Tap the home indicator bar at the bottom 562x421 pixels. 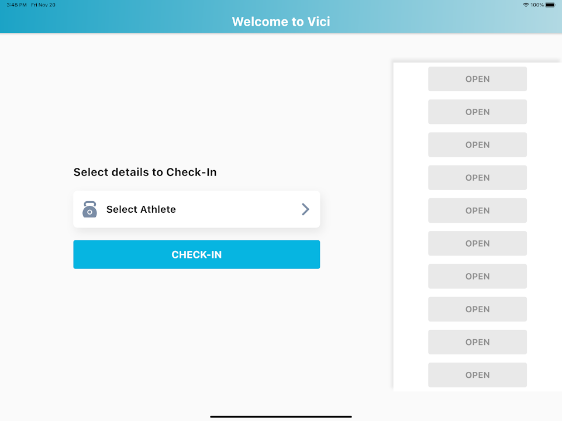(281, 416)
